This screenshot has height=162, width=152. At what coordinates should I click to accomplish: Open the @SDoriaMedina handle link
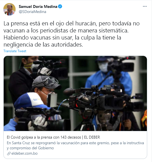(x=32, y=12)
